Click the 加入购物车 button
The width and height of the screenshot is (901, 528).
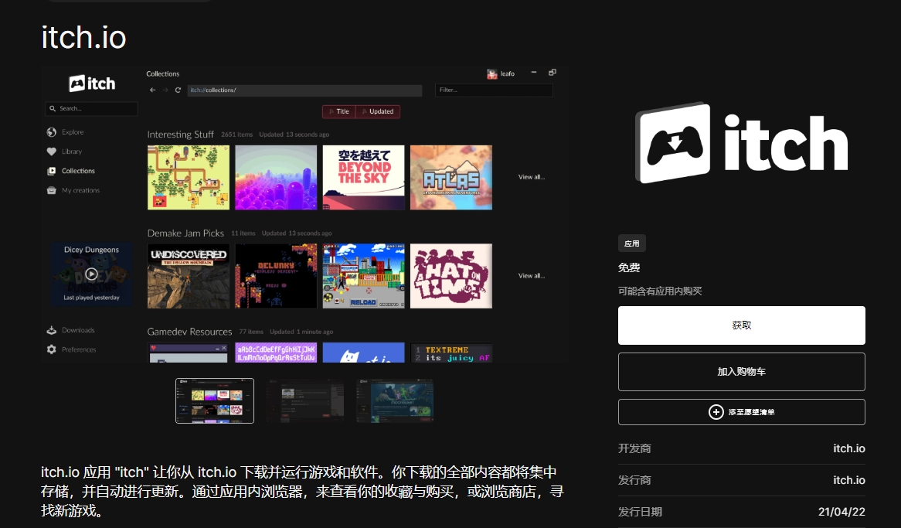(741, 372)
